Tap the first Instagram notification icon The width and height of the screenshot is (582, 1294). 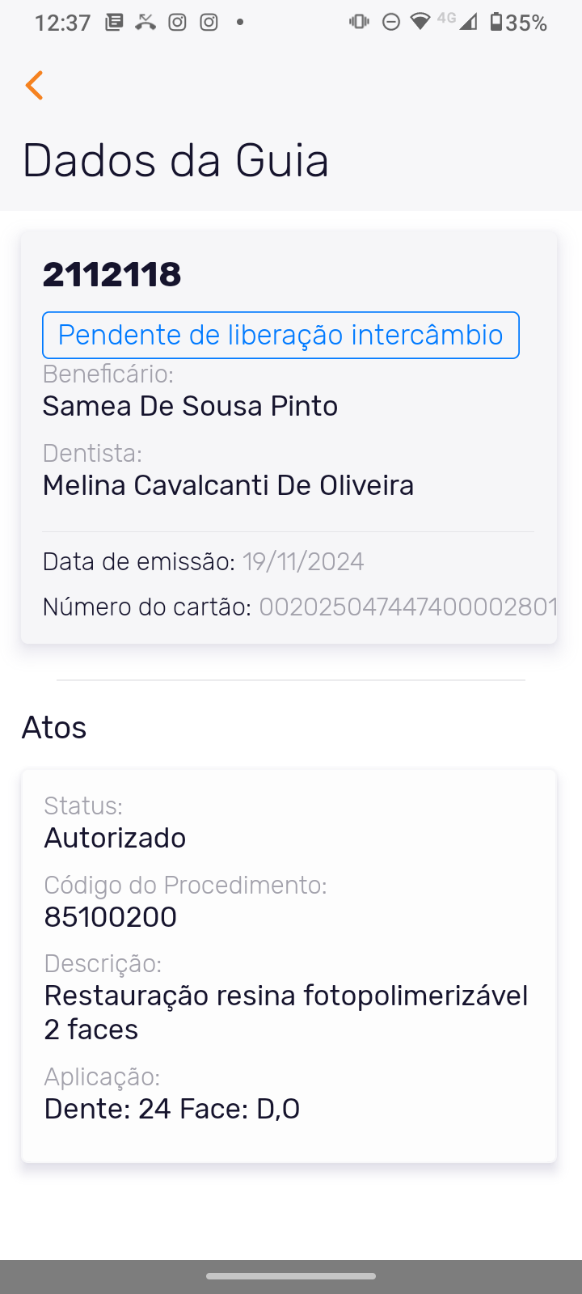(177, 22)
